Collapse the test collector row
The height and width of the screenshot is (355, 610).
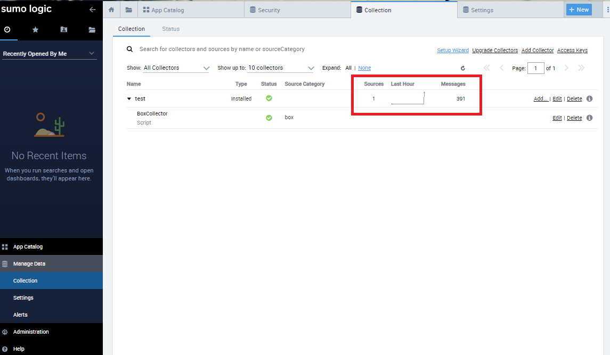click(129, 99)
